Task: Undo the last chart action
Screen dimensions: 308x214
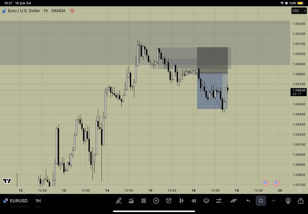Action: 248,201
